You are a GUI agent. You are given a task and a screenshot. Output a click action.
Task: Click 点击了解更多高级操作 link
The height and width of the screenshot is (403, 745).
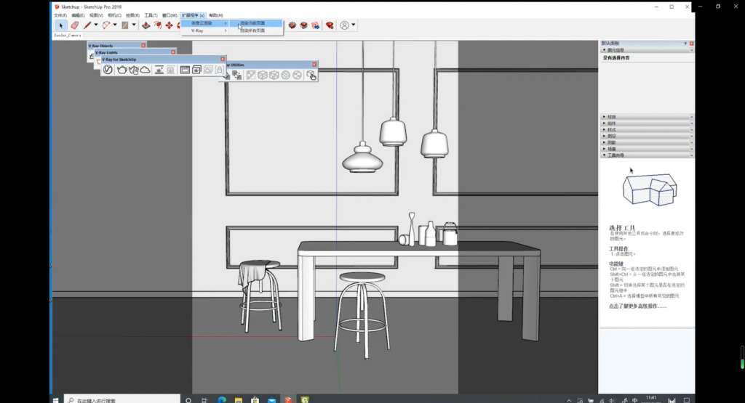pos(637,306)
